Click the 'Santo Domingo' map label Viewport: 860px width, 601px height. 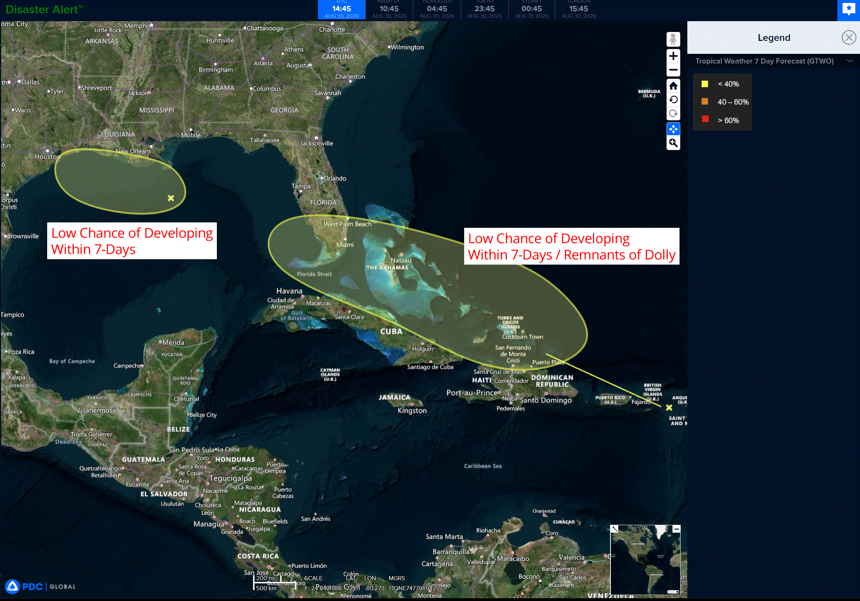(x=546, y=400)
